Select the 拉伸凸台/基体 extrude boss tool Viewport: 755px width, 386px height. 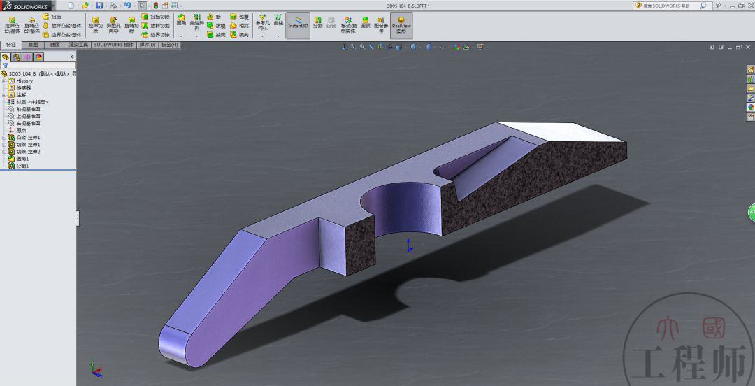tap(13, 24)
